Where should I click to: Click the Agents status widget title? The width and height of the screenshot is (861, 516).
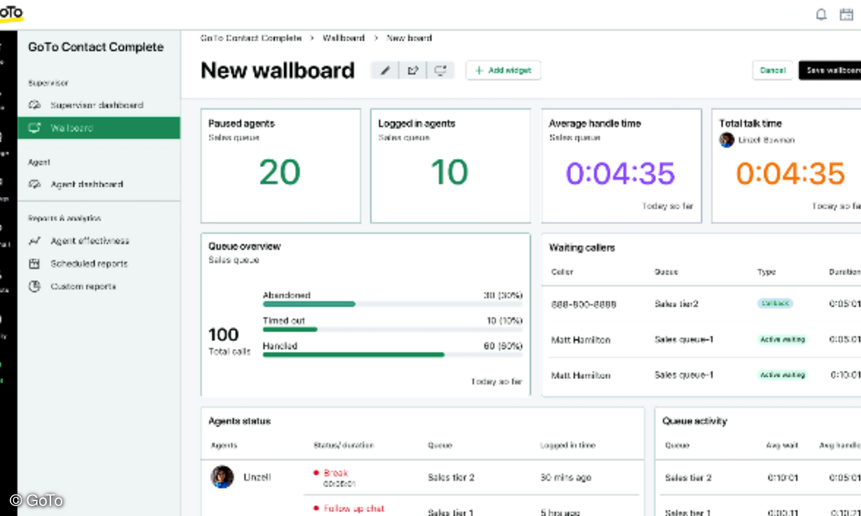click(240, 421)
